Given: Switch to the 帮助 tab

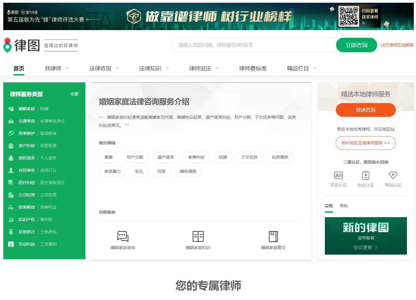Looking at the screenshot, I should click(344, 206).
